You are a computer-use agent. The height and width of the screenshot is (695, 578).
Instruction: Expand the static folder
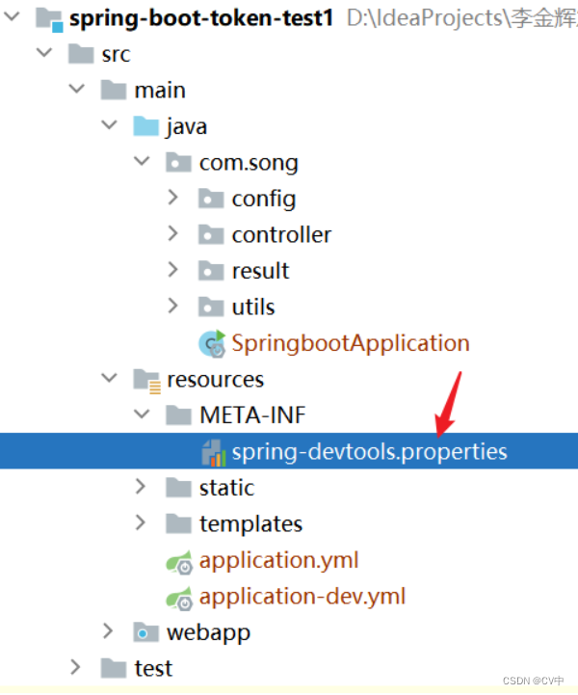point(141,487)
